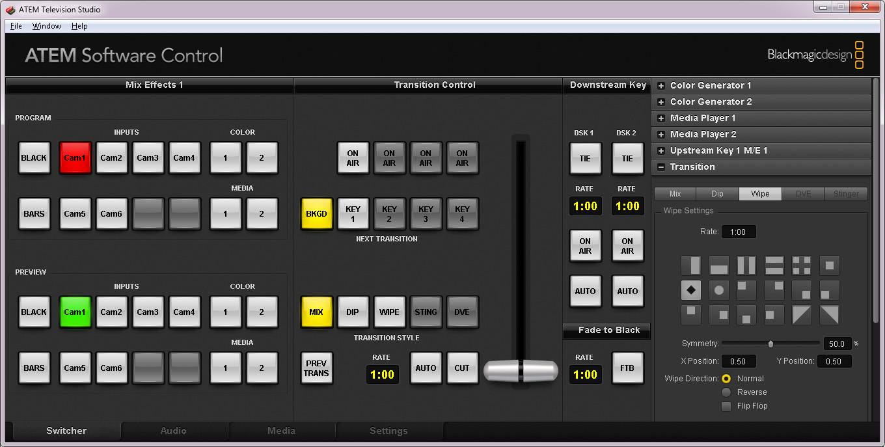Pick the diagonal wipe falling to the right

coord(829,315)
